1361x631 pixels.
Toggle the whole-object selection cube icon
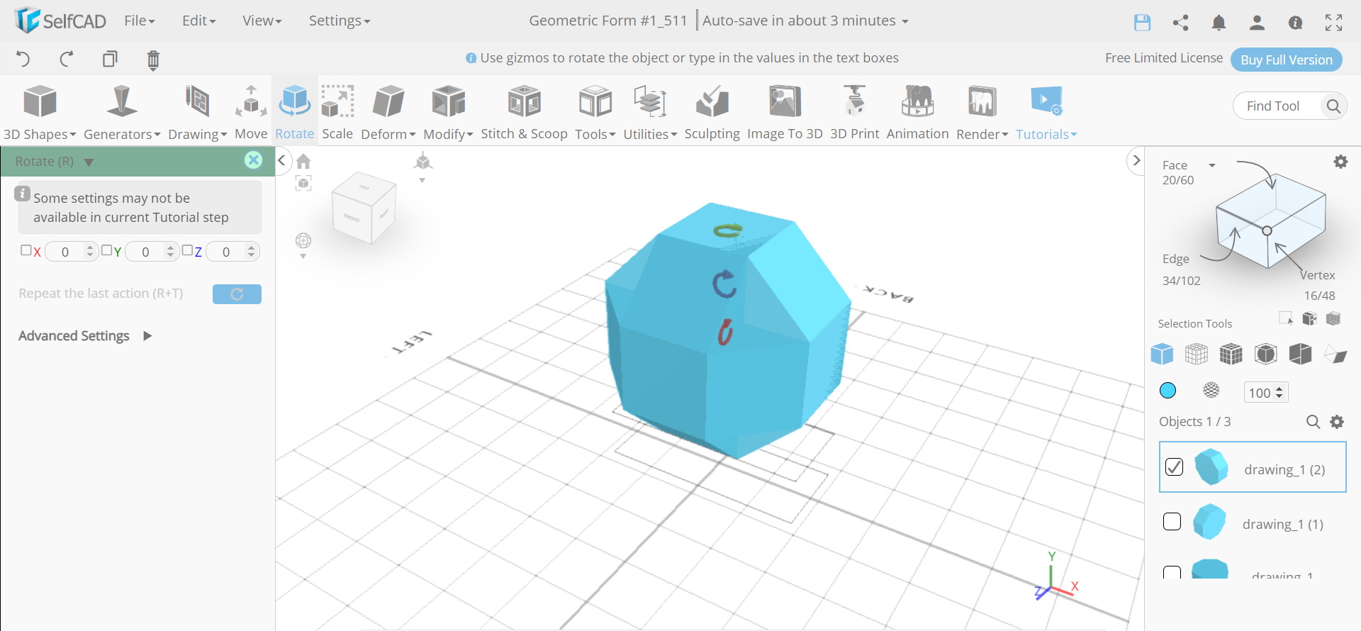[1162, 354]
